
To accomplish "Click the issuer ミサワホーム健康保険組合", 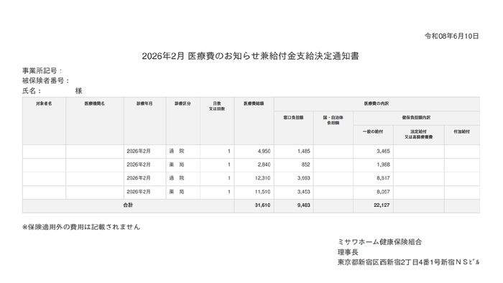I will click(380, 242).
